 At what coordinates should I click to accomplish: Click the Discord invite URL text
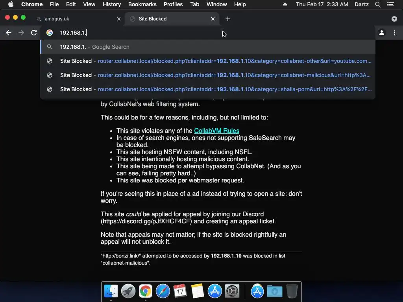[x=146, y=221]
